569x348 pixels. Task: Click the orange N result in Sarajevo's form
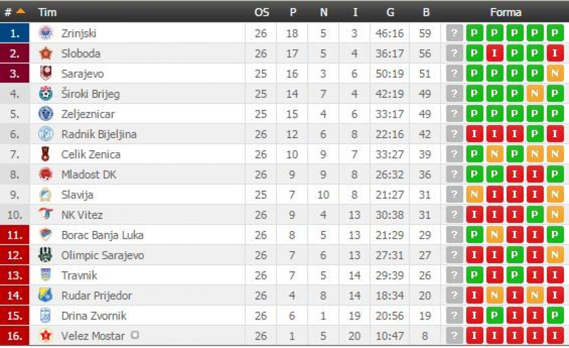tap(555, 73)
